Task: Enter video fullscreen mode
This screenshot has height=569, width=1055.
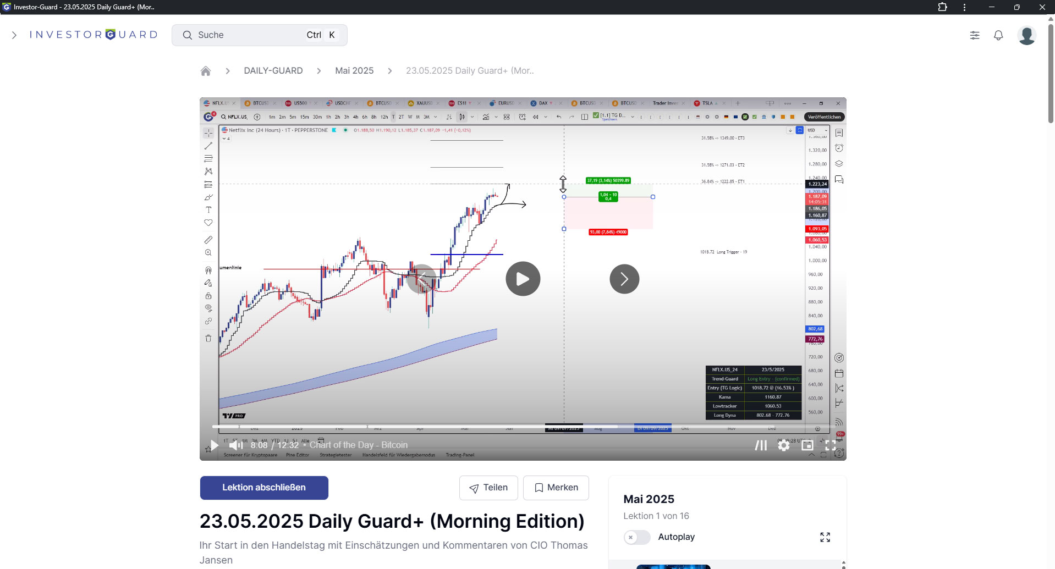Action: point(831,445)
